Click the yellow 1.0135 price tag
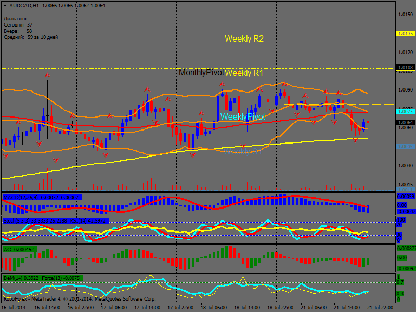The image size is (416, 312). pos(405,33)
